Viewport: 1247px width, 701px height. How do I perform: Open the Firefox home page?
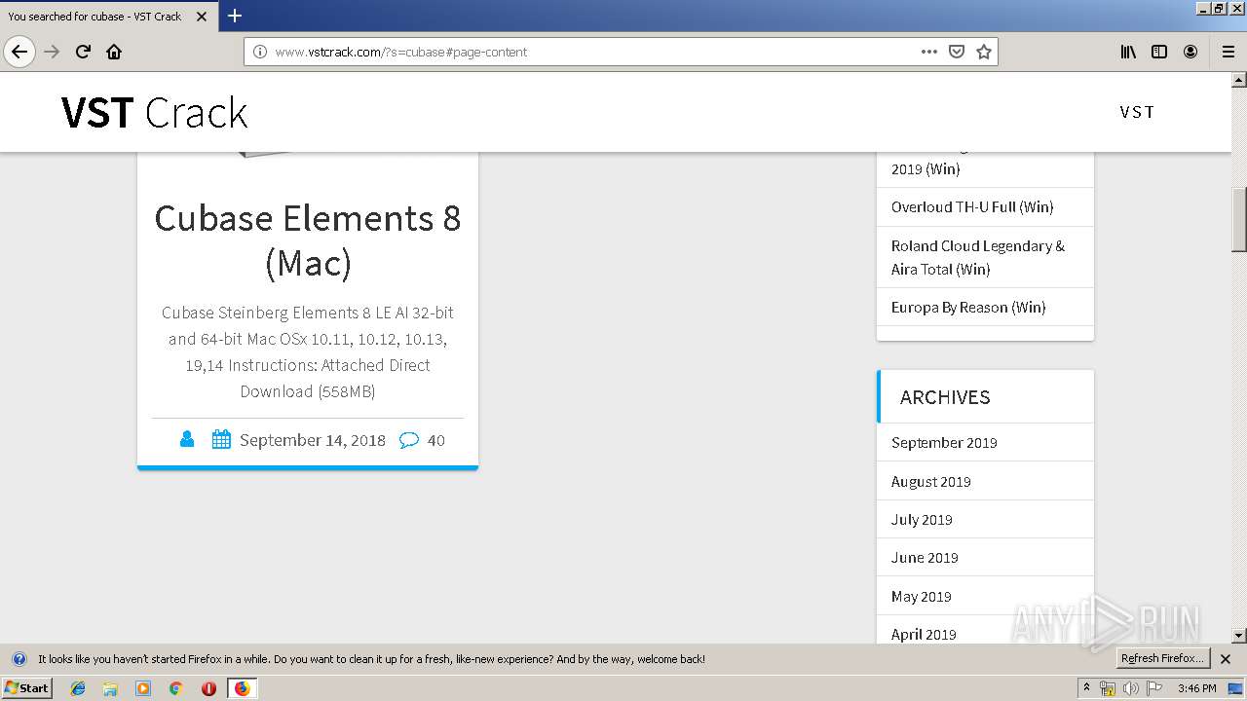[x=114, y=52]
